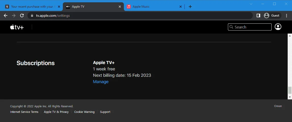
Task: Click the browser forward arrow
Action: point(13,16)
